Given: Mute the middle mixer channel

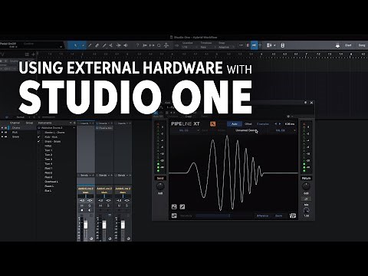Looking at the screenshot, I should [100, 205].
